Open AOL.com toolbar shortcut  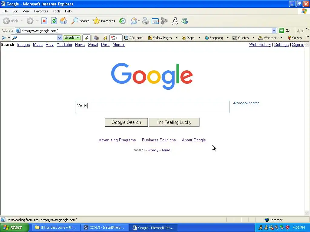133,38
